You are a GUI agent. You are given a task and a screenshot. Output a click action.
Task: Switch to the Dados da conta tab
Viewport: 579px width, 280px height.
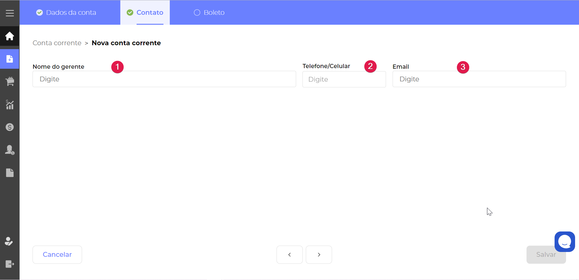tap(66, 13)
